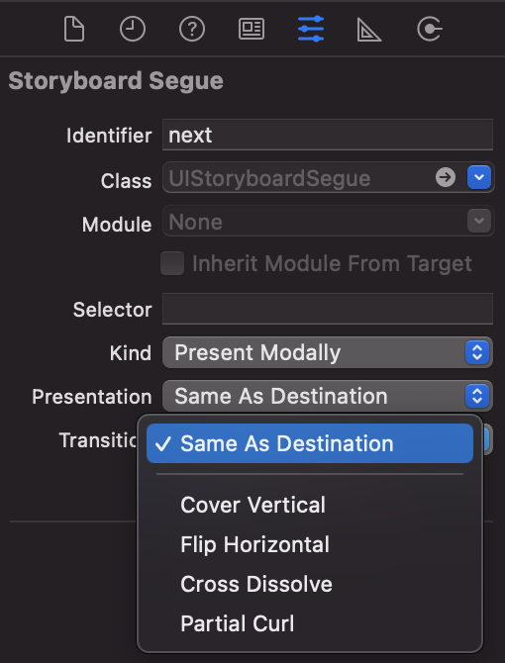Open the File inspector
505x663 pixels.
tap(74, 29)
